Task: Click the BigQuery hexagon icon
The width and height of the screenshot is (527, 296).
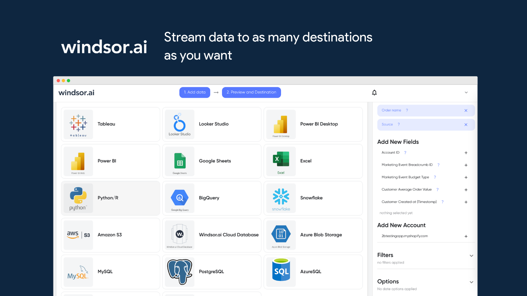Action: pyautogui.click(x=180, y=198)
